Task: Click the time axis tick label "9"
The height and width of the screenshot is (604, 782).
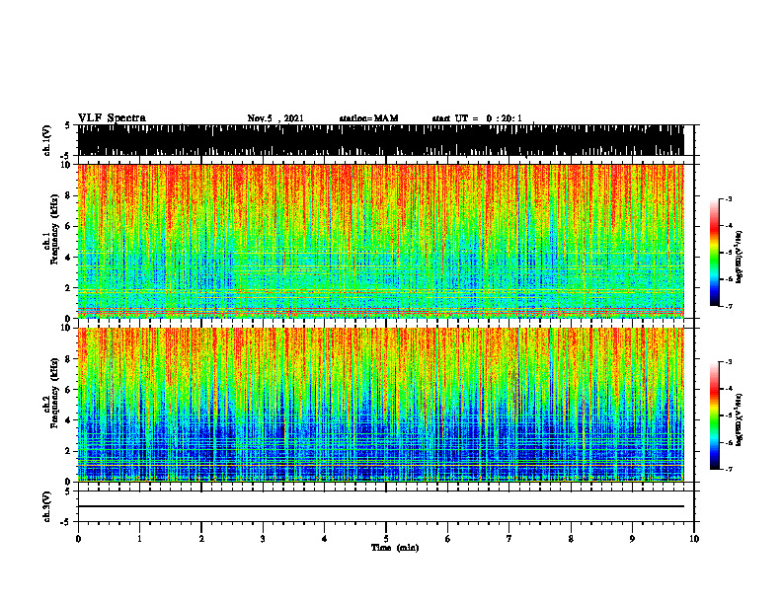Action: coord(632,539)
